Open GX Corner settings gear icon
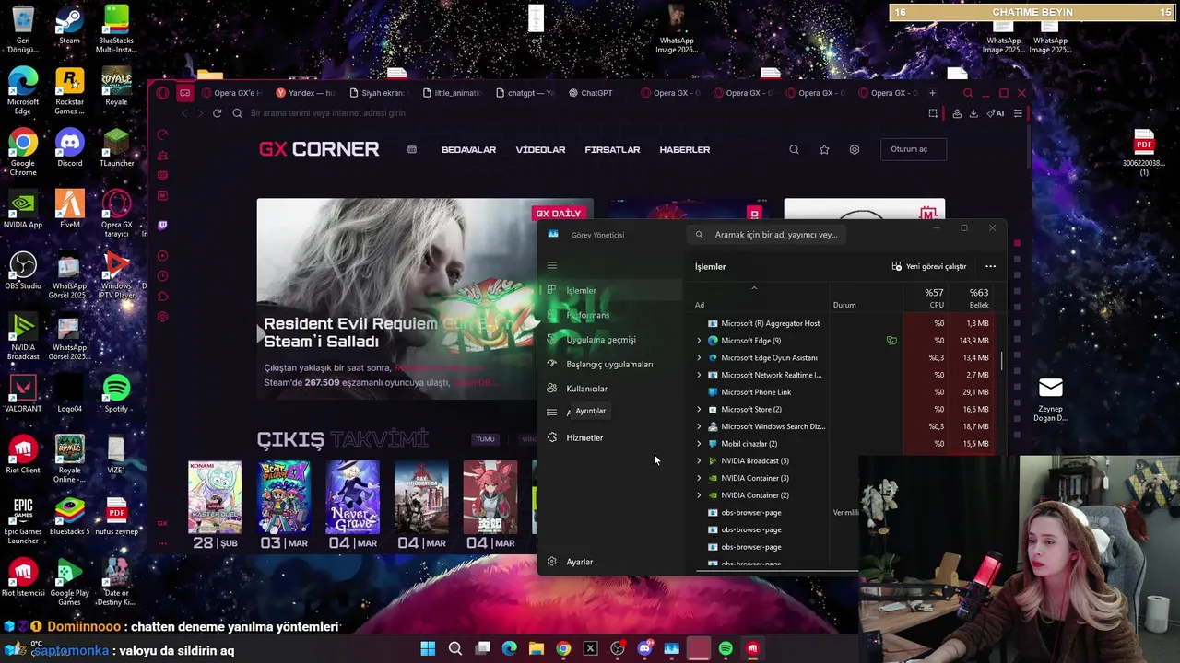 coord(855,149)
